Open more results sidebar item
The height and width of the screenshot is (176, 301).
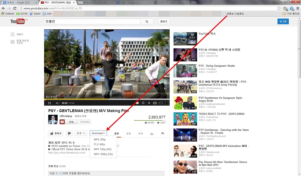20,42
